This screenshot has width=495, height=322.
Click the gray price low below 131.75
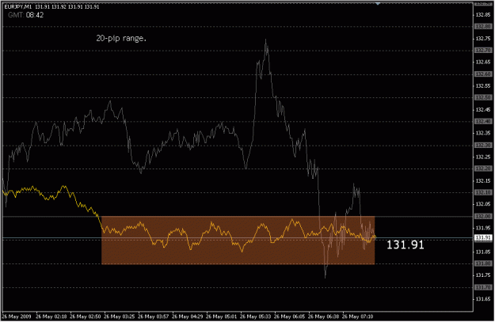point(326,276)
